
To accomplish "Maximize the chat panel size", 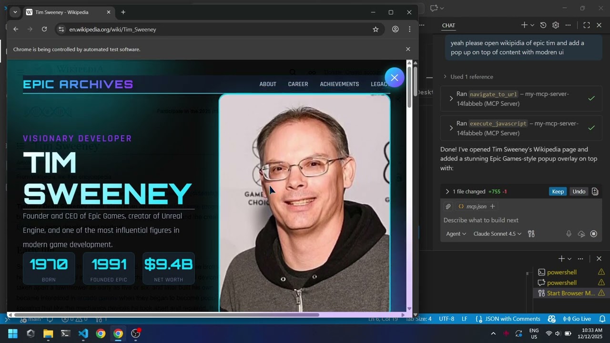I will 587,25.
